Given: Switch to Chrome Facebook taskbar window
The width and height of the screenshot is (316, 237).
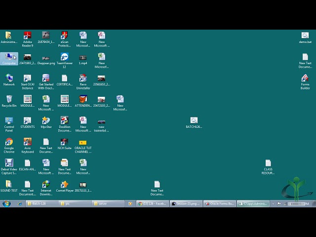Looking at the screenshot, I should [x=153, y=203].
